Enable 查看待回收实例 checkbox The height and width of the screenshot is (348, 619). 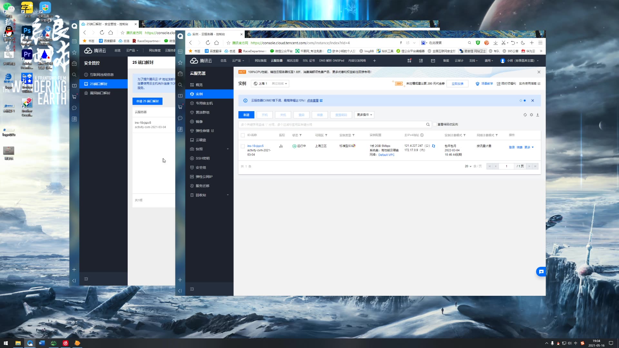tap(435, 124)
